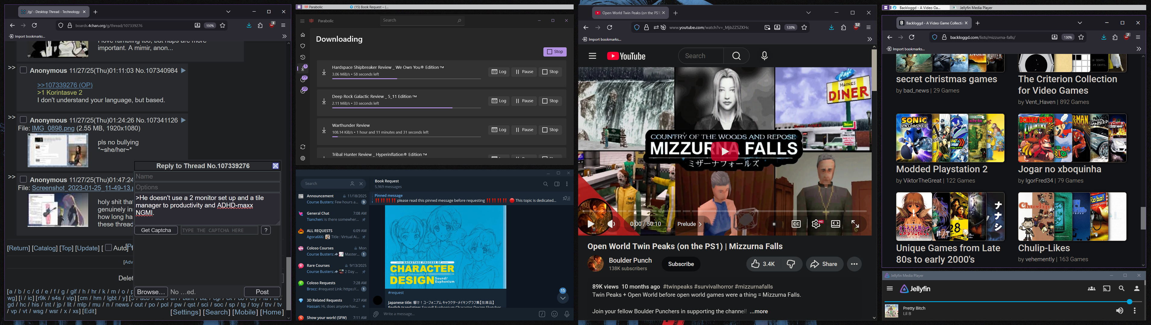The width and height of the screenshot is (1151, 325).
Task: Enter fullscreen in the YouTube player
Action: pos(855,224)
